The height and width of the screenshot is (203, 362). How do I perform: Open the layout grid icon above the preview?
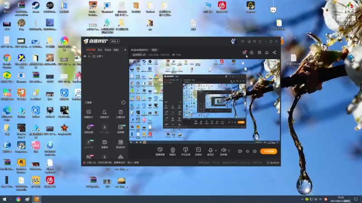tap(259, 52)
